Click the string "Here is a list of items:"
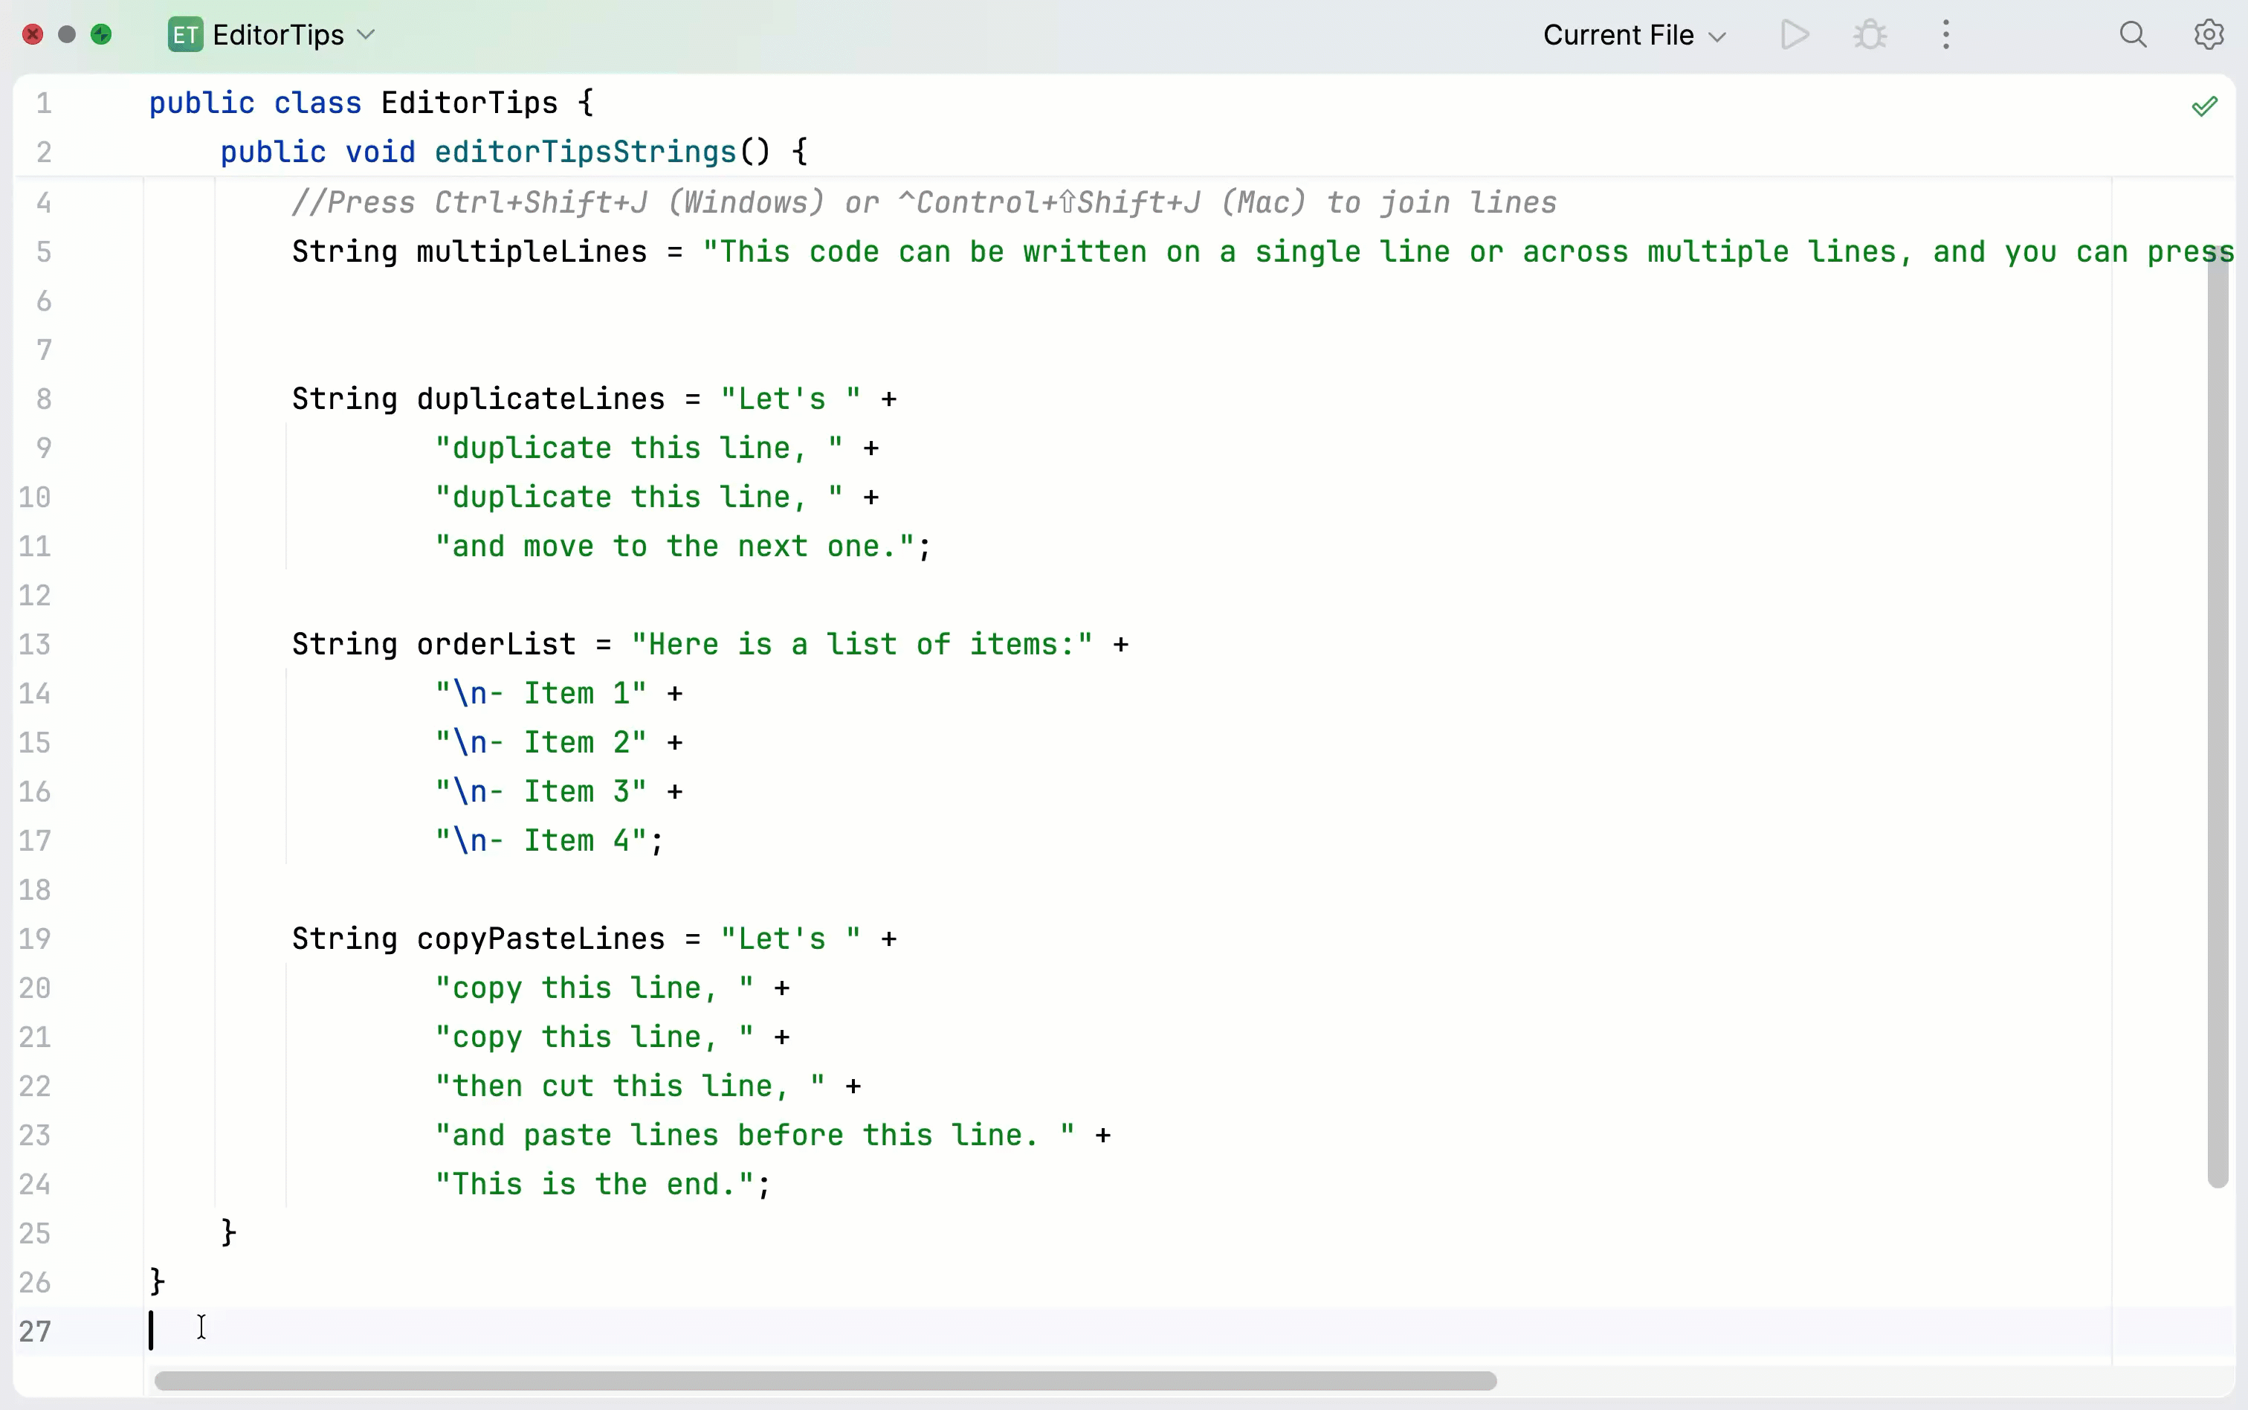 pos(862,644)
